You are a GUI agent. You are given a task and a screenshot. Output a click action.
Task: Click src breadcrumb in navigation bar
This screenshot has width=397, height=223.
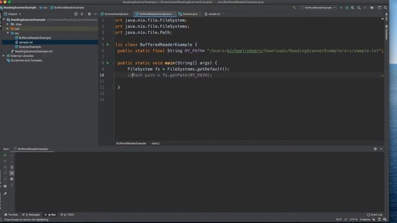pyautogui.click(x=43, y=7)
